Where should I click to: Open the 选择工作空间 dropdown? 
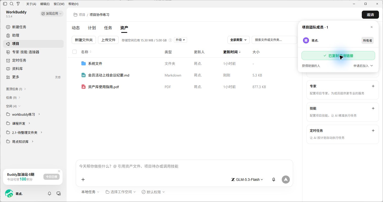point(121,192)
